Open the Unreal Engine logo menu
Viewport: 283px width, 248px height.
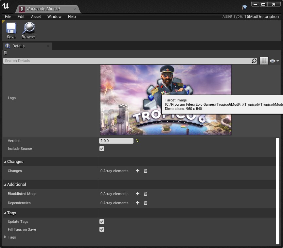(x=6, y=6)
